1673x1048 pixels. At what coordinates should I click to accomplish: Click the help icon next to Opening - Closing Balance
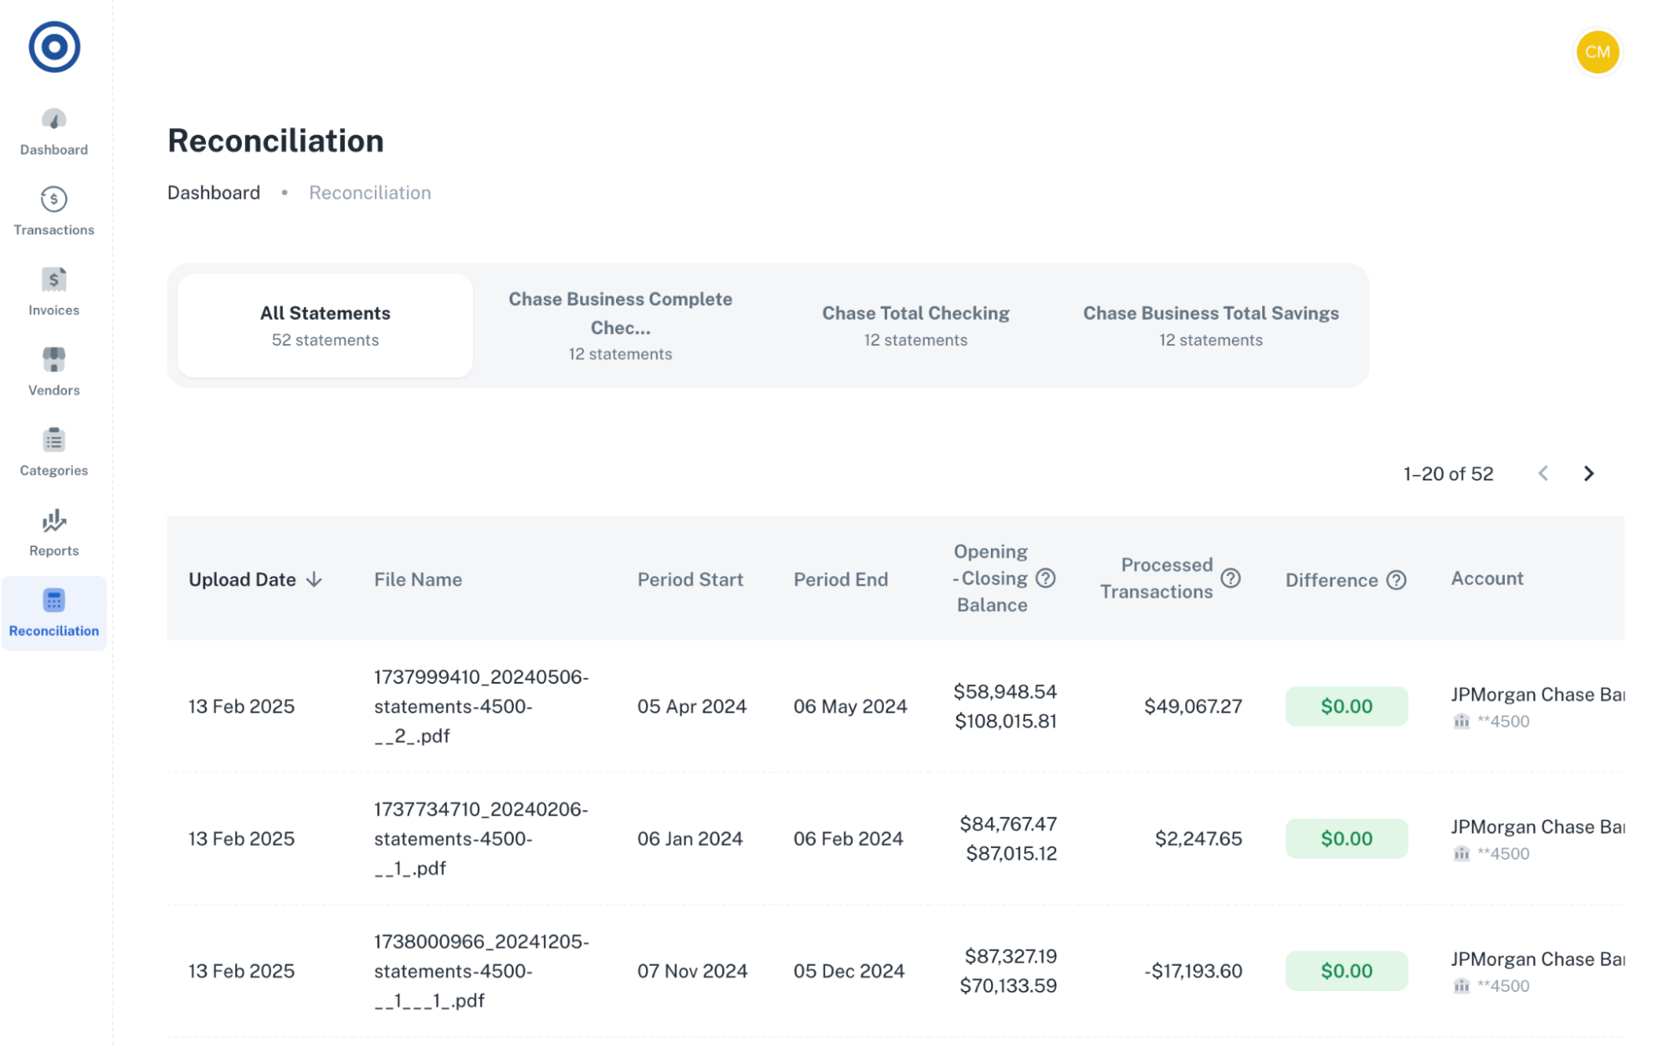click(1044, 578)
